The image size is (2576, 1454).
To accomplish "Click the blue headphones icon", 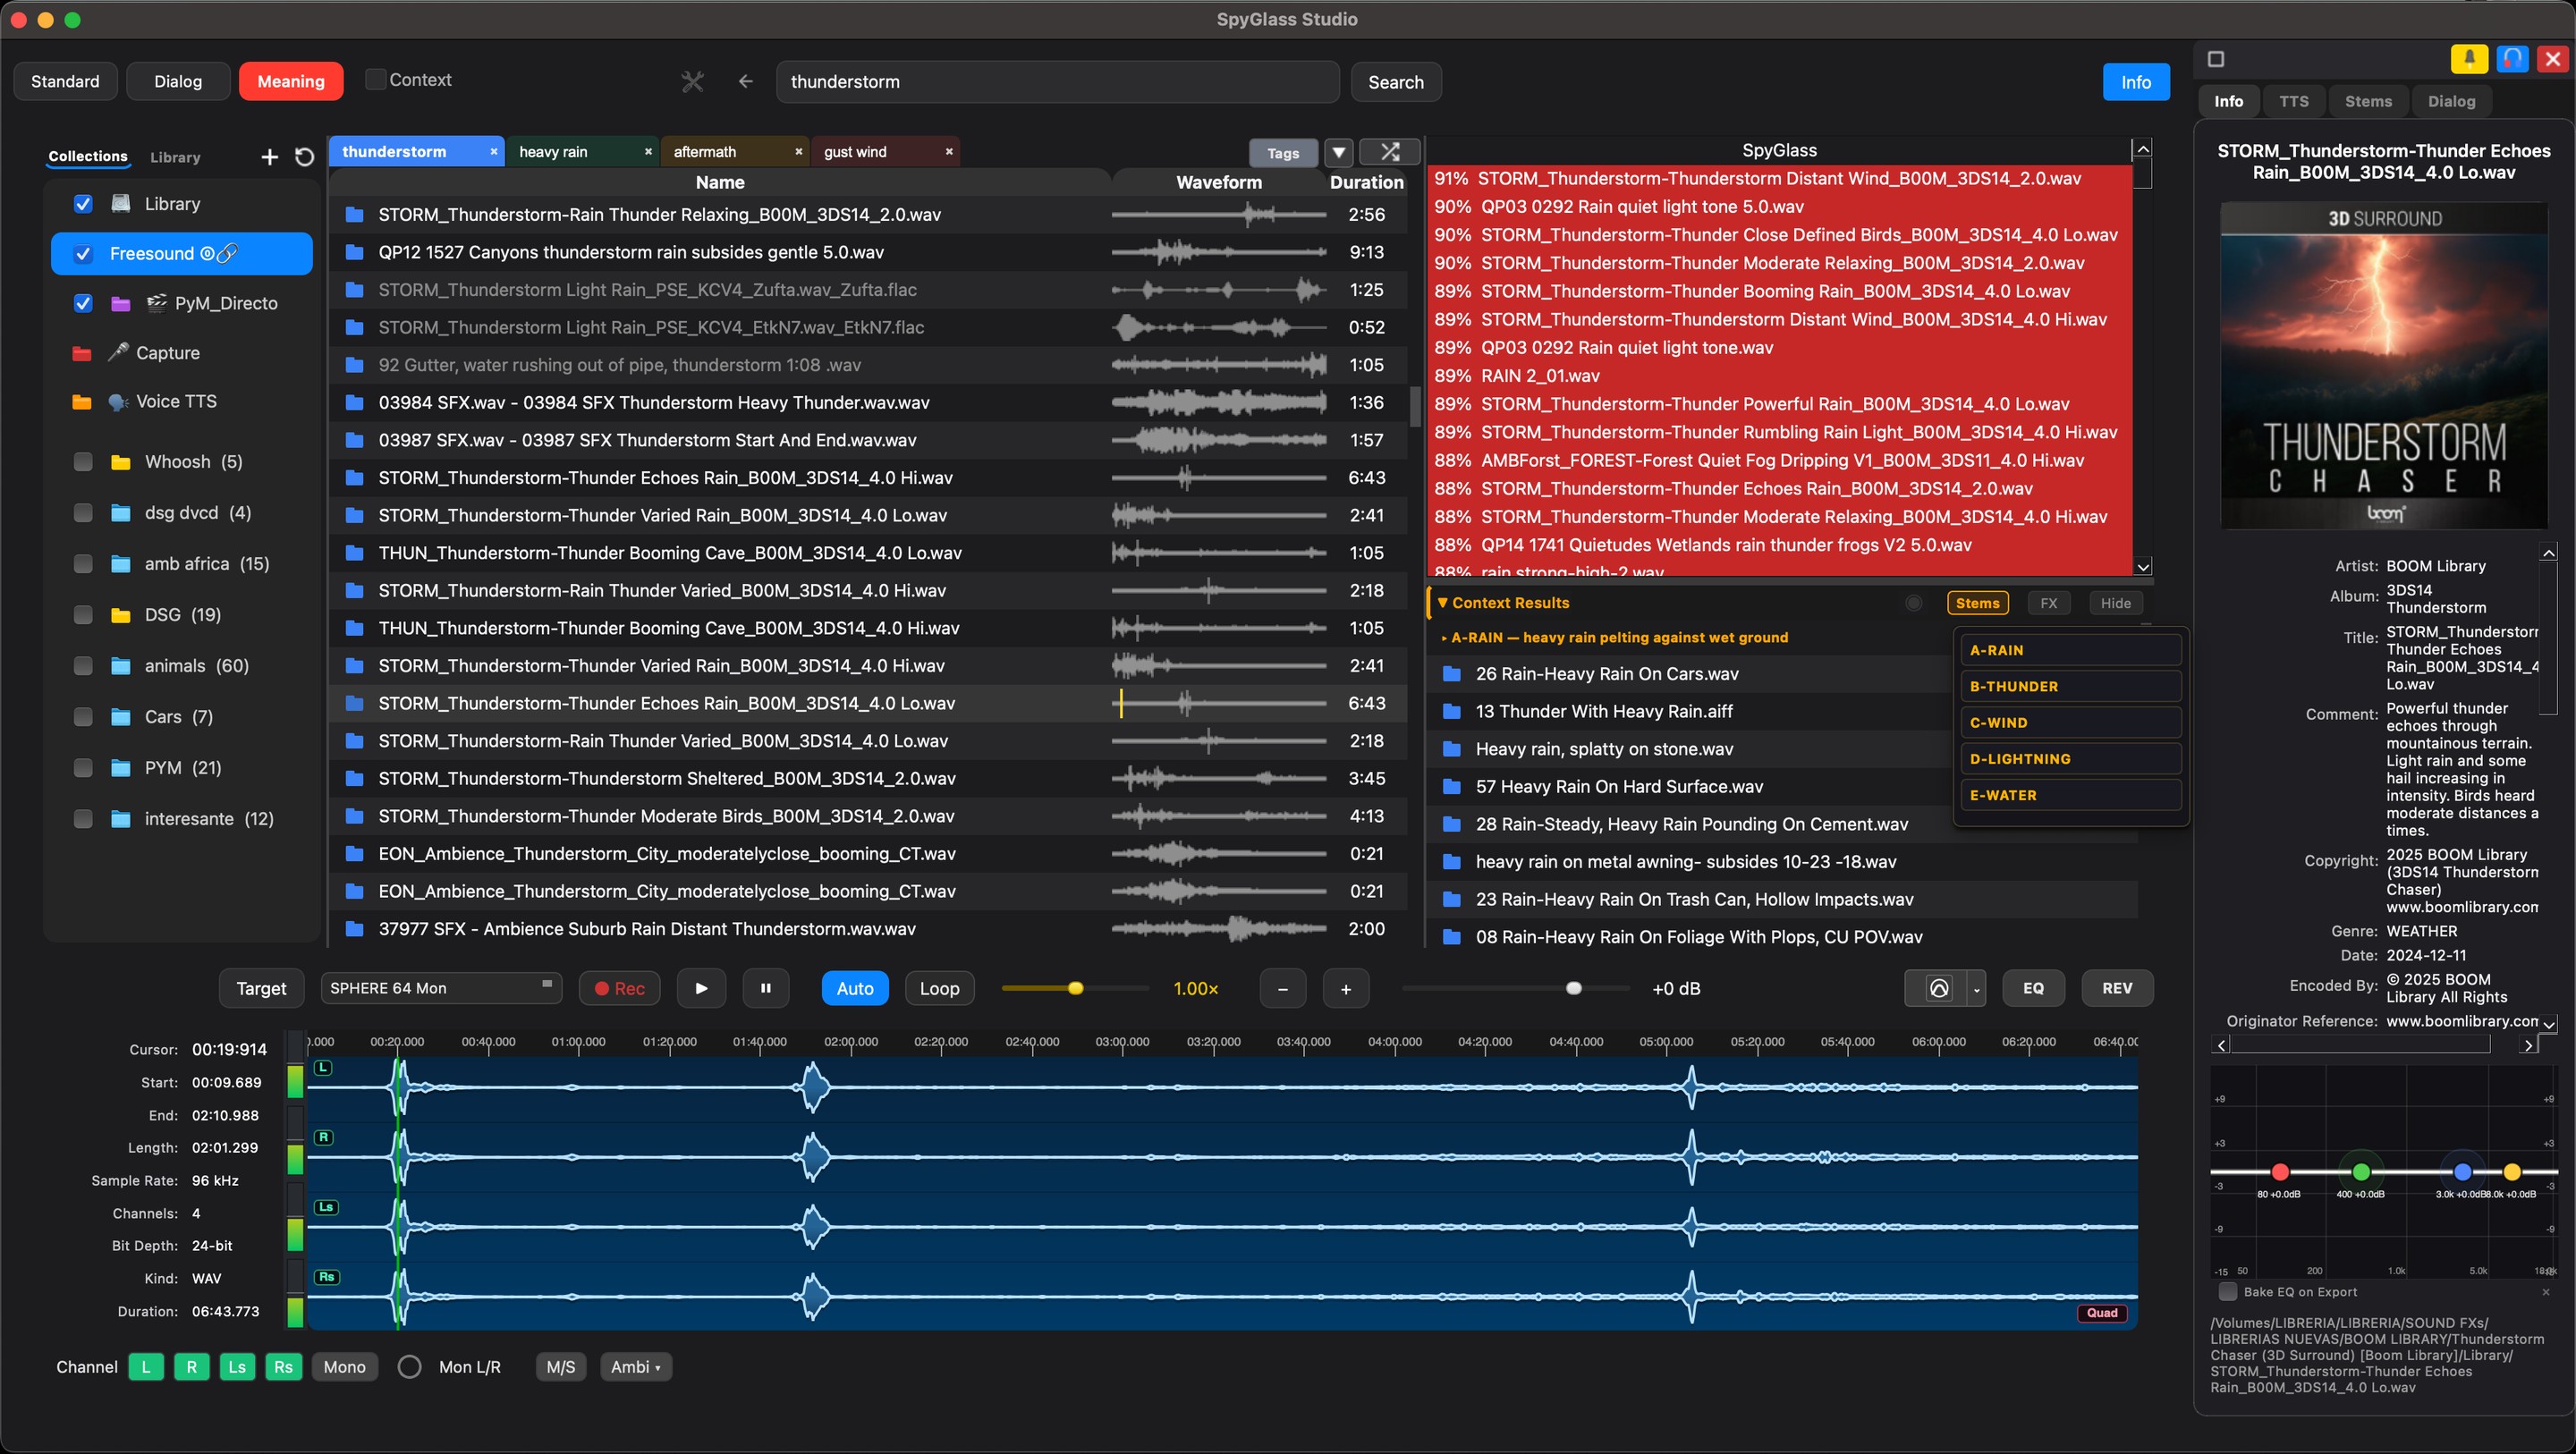I will coord(2512,59).
